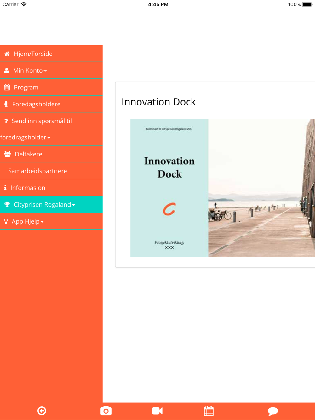This screenshot has width=315, height=420.
Task: Tap the calendar icon beside Program
Action: pyautogui.click(x=7, y=88)
